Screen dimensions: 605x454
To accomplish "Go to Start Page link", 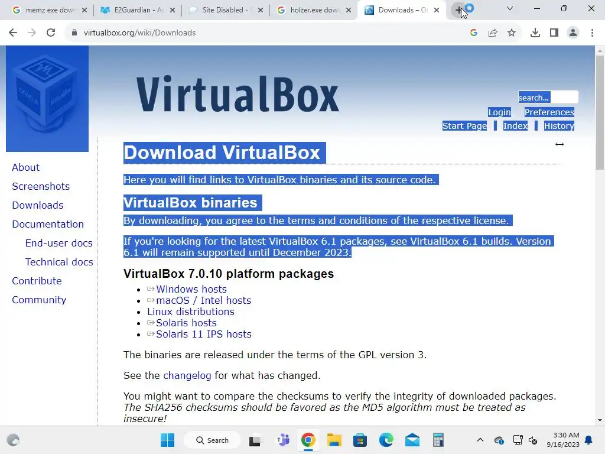I will [464, 126].
